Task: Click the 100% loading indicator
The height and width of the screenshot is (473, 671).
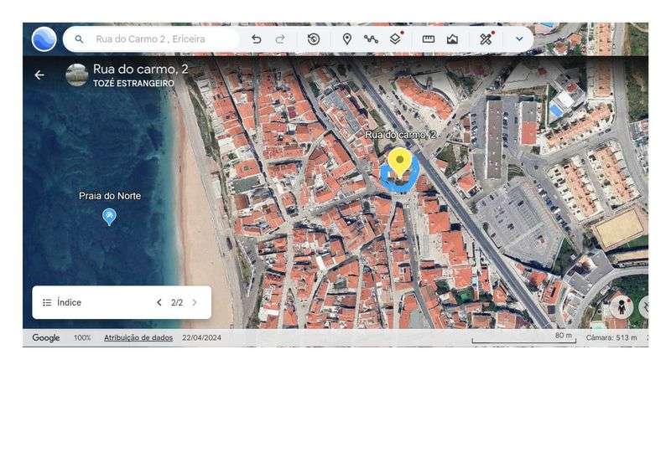Action: pyautogui.click(x=82, y=337)
